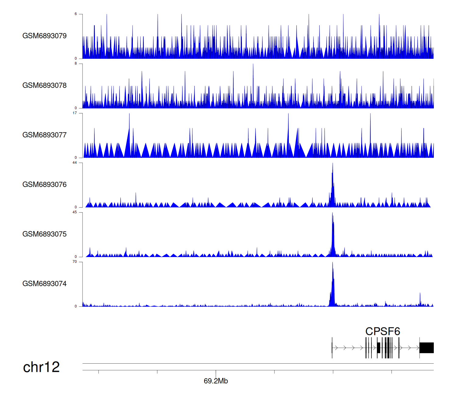The image size is (457, 402).
Task: Click the chr12 chromosome label
Action: 41,367
